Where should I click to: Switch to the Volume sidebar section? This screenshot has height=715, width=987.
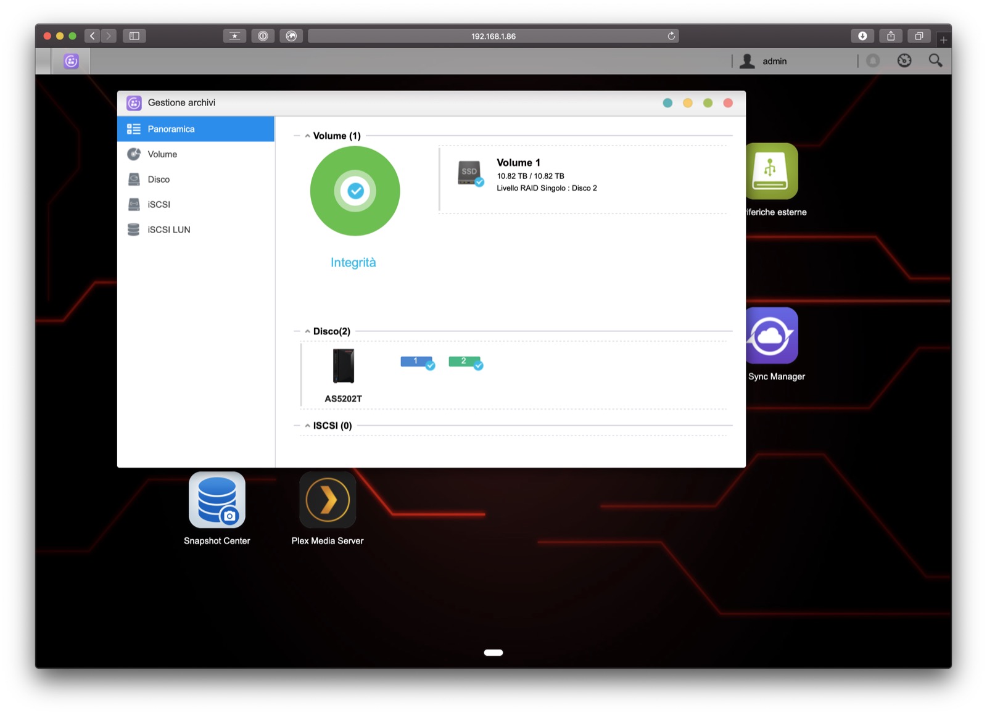coord(196,154)
